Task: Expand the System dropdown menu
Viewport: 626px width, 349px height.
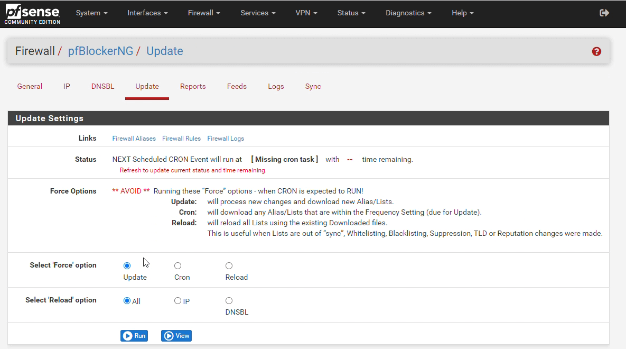Action: (91, 13)
